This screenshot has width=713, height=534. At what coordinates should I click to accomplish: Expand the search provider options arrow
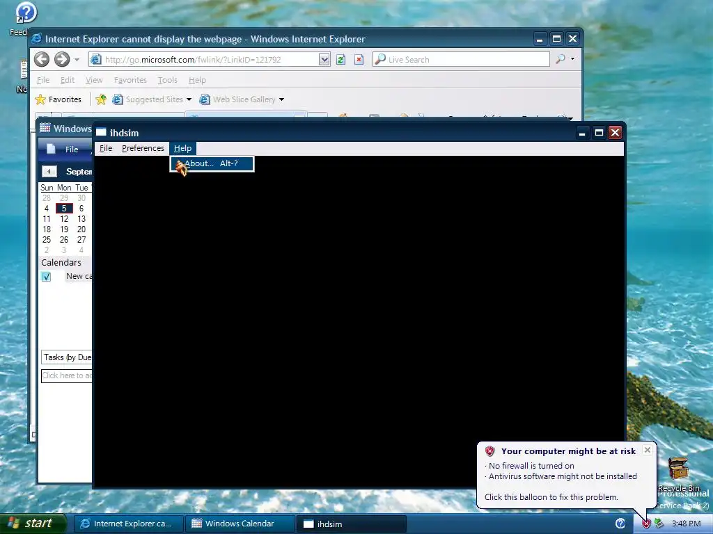572,59
